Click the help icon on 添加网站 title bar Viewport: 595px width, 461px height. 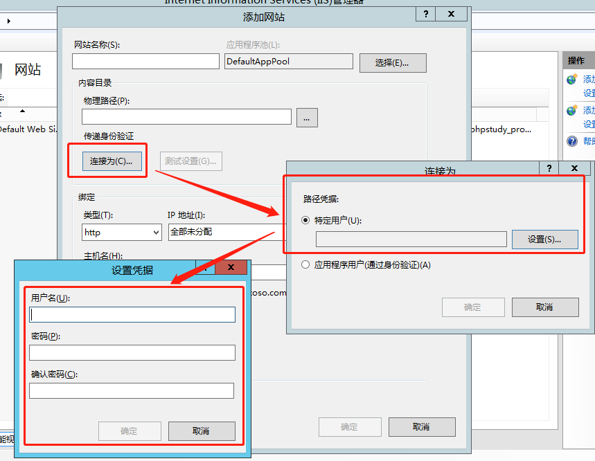425,14
